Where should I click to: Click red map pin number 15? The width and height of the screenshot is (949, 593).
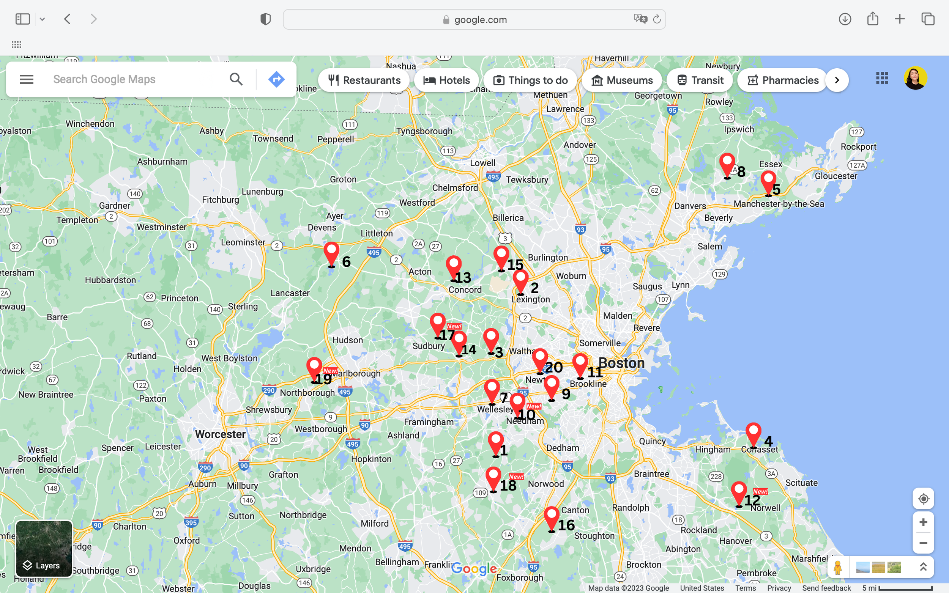pyautogui.click(x=501, y=259)
